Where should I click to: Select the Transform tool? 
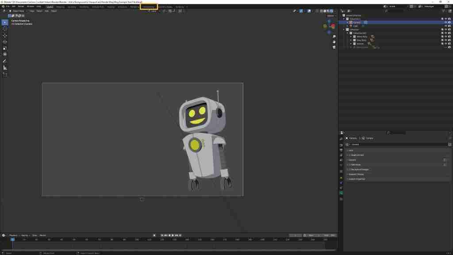click(5, 54)
